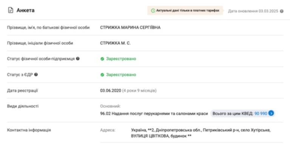Open help icon next to Дата оновлення

[x=281, y=11]
